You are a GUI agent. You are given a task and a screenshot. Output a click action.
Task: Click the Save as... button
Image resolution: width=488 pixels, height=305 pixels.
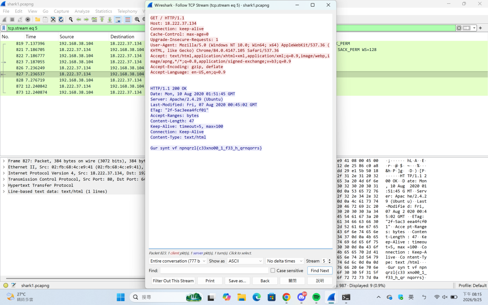click(x=237, y=281)
